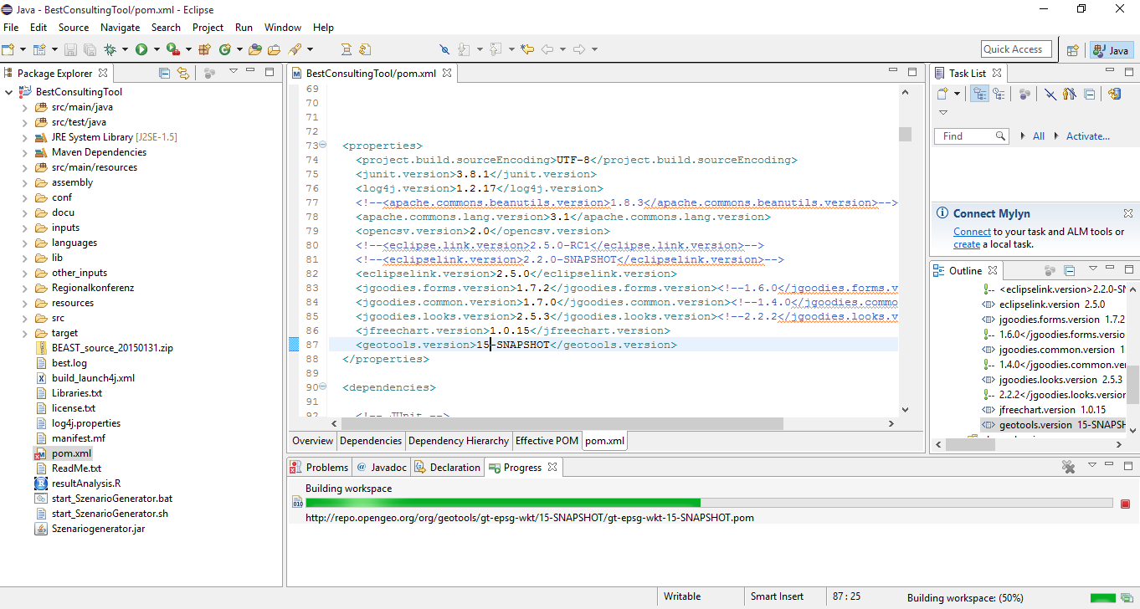Click the Forward navigation arrow icon

(x=579, y=49)
